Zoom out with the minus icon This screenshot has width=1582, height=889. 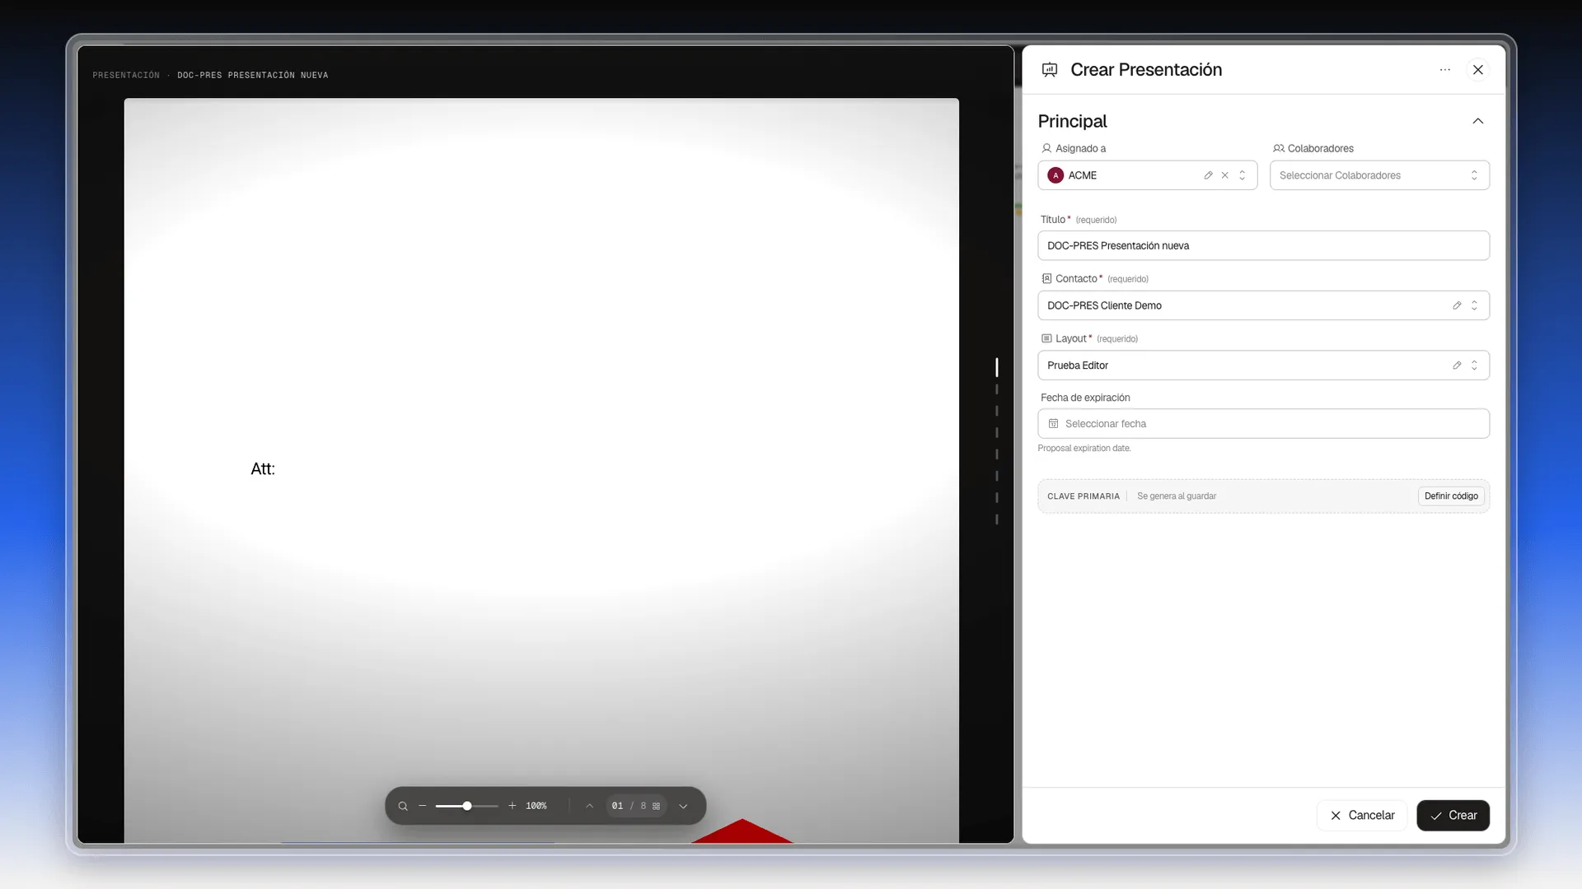(x=423, y=806)
